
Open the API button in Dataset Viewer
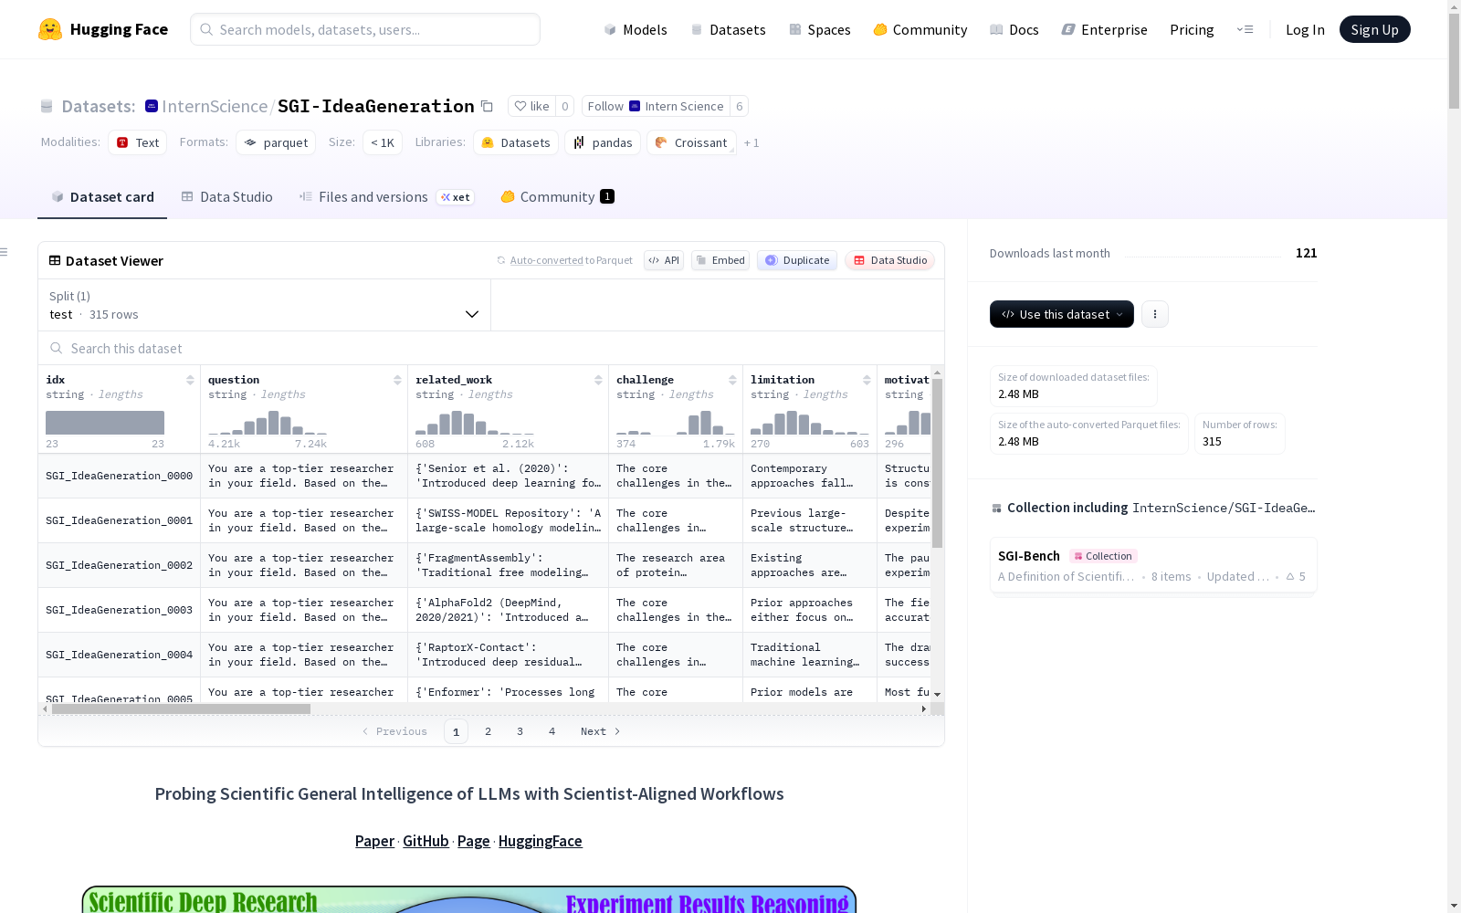[664, 260]
